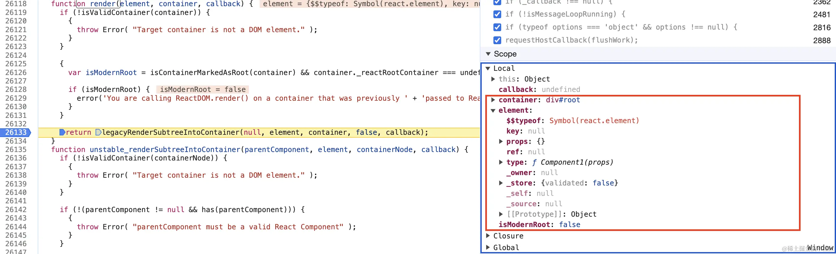The height and width of the screenshot is (254, 836).
Task: Click the breakpoint marker on line 26133
Action: pyautogui.click(x=16, y=132)
